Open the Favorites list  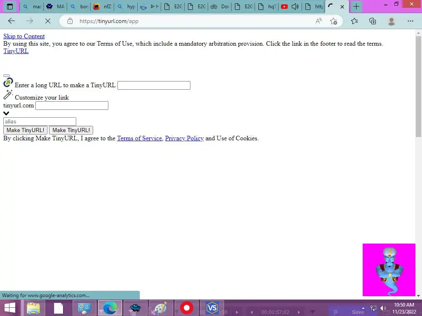point(354,21)
